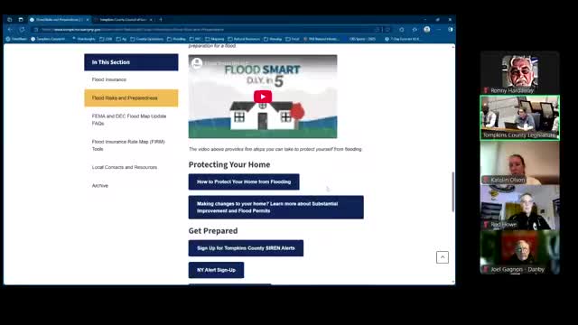
Task: Close the Flood Risks and Preparedness tab
Action: click(x=88, y=20)
